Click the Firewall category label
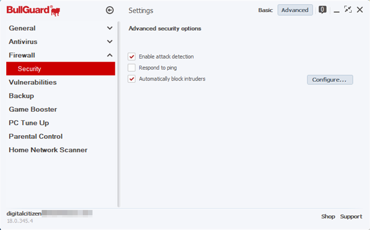The height and width of the screenshot is (230, 370). click(22, 55)
